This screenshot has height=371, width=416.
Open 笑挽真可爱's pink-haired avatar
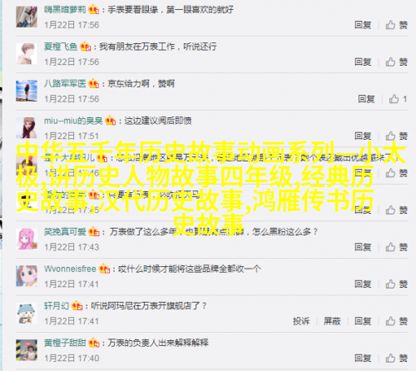(x=27, y=239)
